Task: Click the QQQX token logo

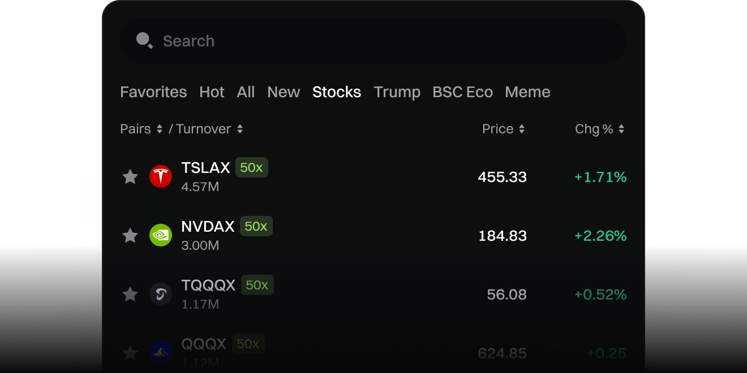Action: click(x=161, y=353)
